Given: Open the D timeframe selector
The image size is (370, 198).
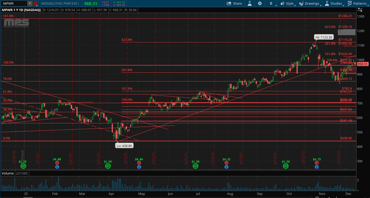Looking at the screenshot, I should [x=271, y=3].
